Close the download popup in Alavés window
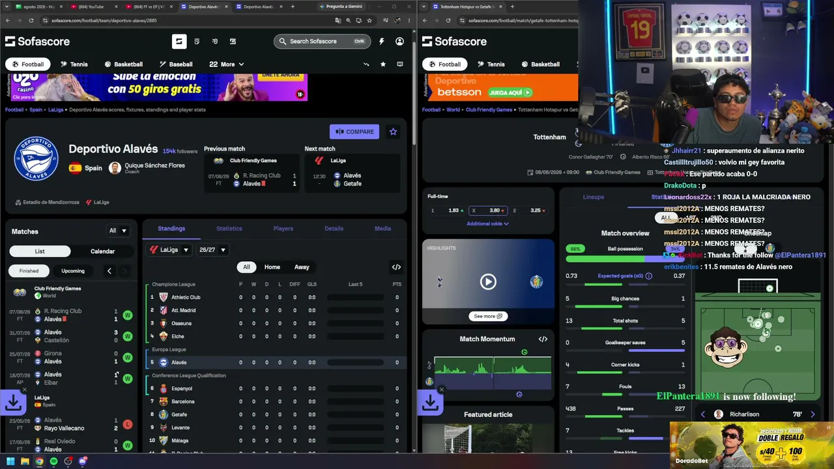This screenshot has width=834, height=469. tap(25, 390)
